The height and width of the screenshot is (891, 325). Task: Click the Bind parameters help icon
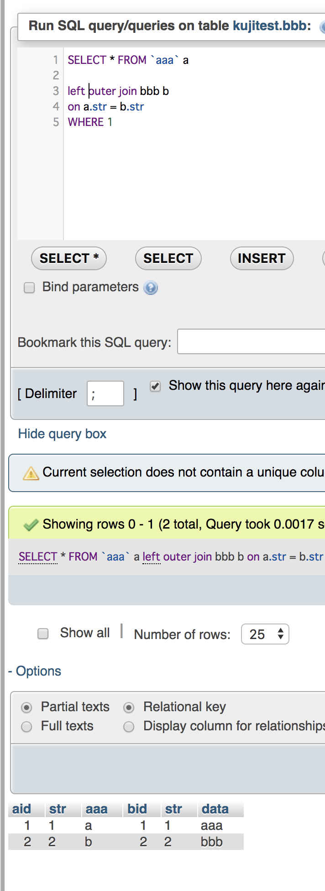tap(151, 288)
